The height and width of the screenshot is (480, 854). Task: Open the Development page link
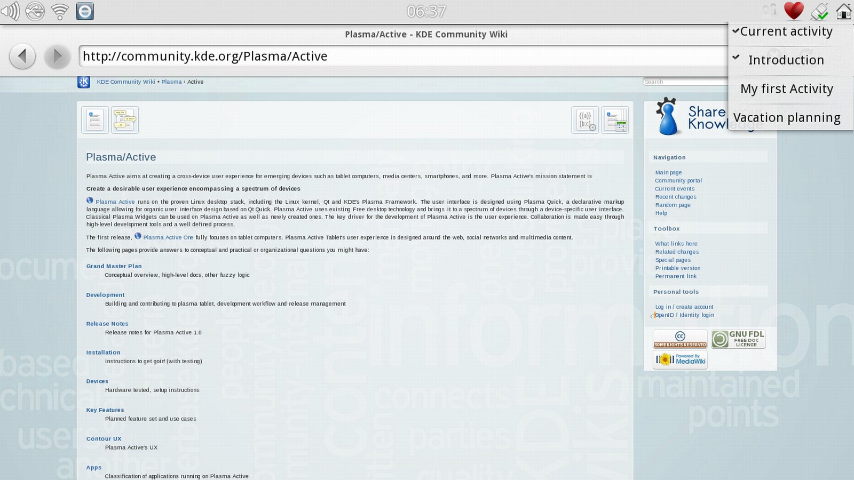[x=105, y=295]
